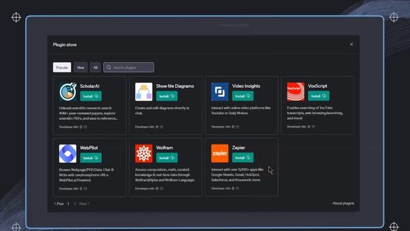Install the Video Insights plugin
The image size is (410, 231).
click(243, 96)
